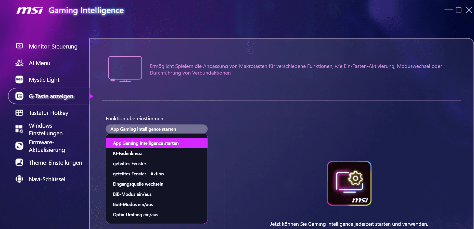Click the Funktion übereinstimmen label
Viewport: 474px width, 229px height.
point(134,118)
